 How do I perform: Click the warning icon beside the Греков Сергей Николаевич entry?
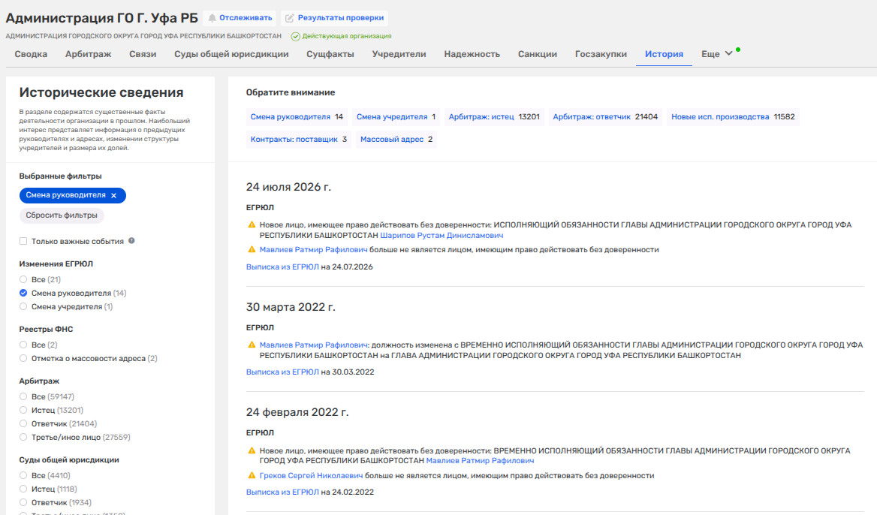(252, 476)
